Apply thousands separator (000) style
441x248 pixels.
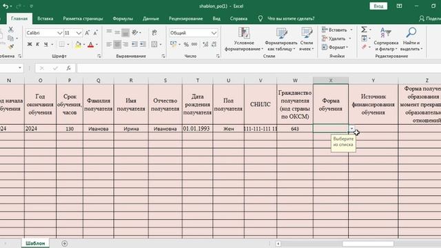pyautogui.click(x=194, y=44)
